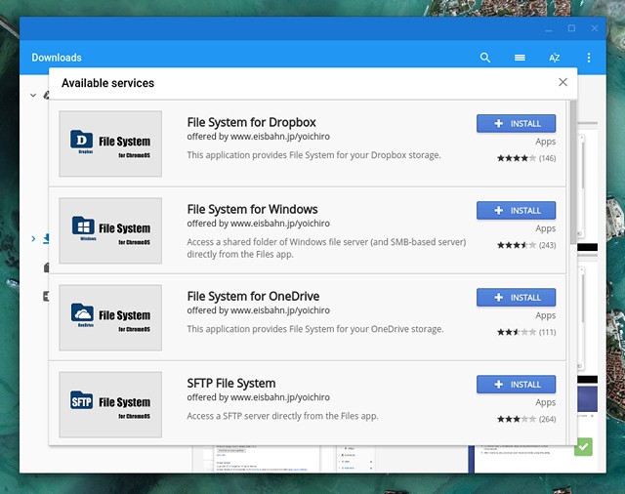
Task: Minimize the Files window
Action: point(549,28)
